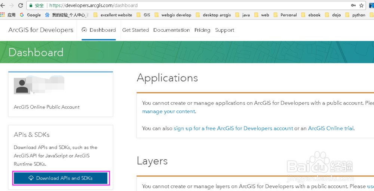This screenshot has width=374, height=191.
Task: Click the browser forward arrow
Action: pos(12,5)
